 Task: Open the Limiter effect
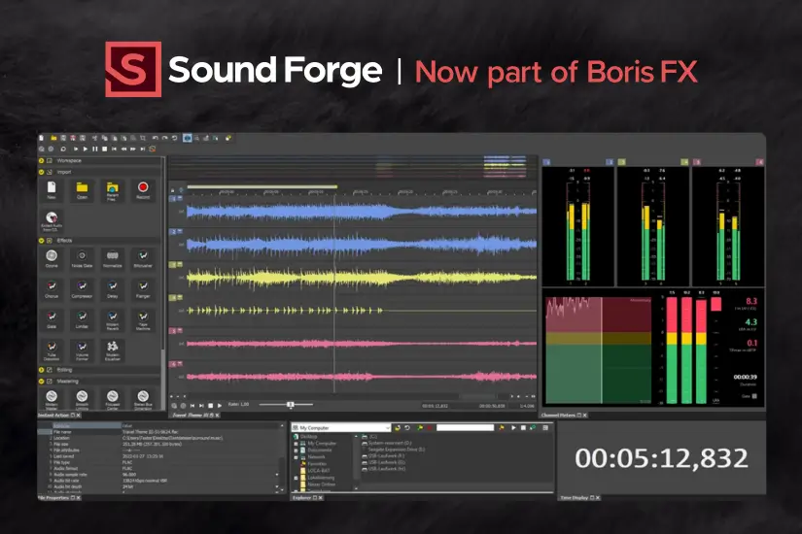point(82,319)
